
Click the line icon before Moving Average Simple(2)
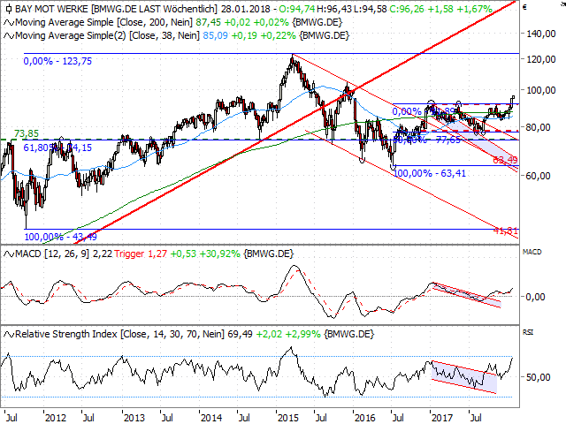9,35
